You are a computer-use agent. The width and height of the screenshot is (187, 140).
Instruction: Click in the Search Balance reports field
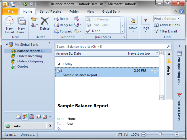112,47
